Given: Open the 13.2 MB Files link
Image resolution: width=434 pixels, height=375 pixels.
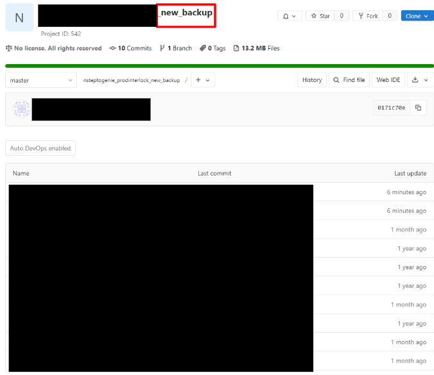Looking at the screenshot, I should [257, 48].
